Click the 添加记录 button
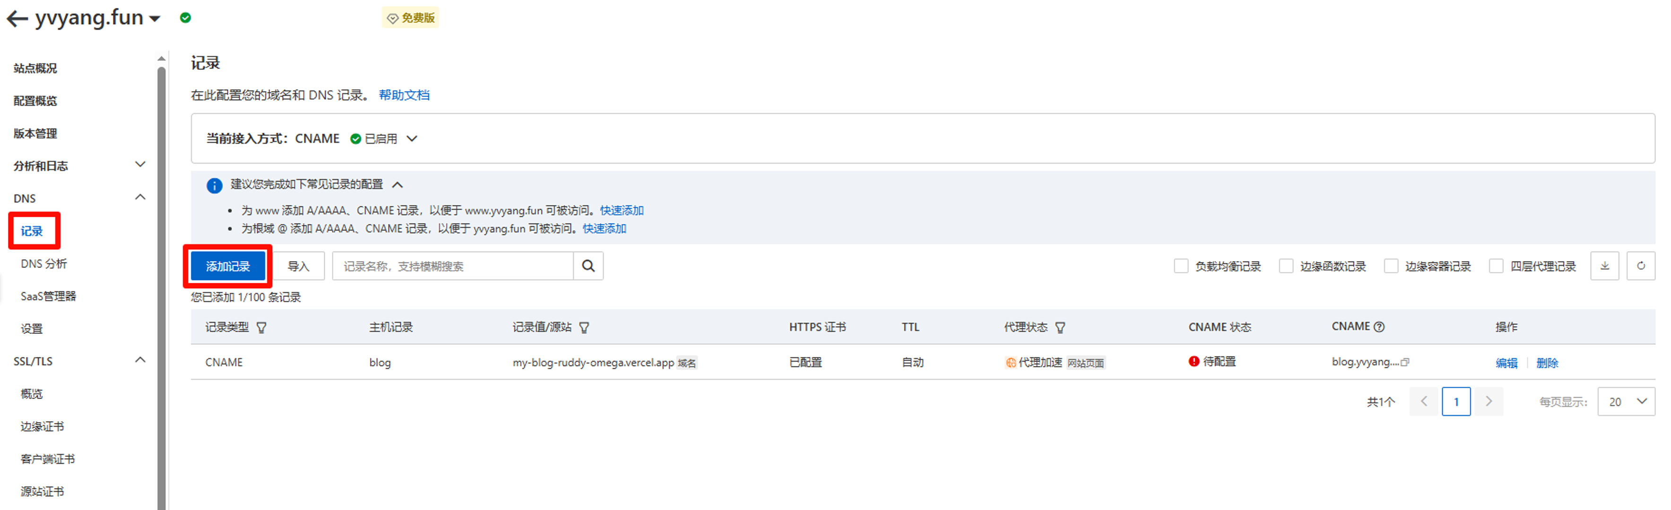The height and width of the screenshot is (510, 1671). 228,266
